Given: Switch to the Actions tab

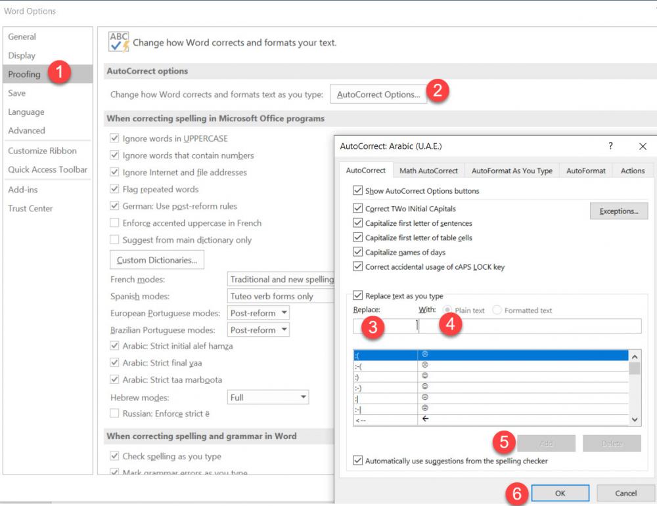Looking at the screenshot, I should coord(633,171).
